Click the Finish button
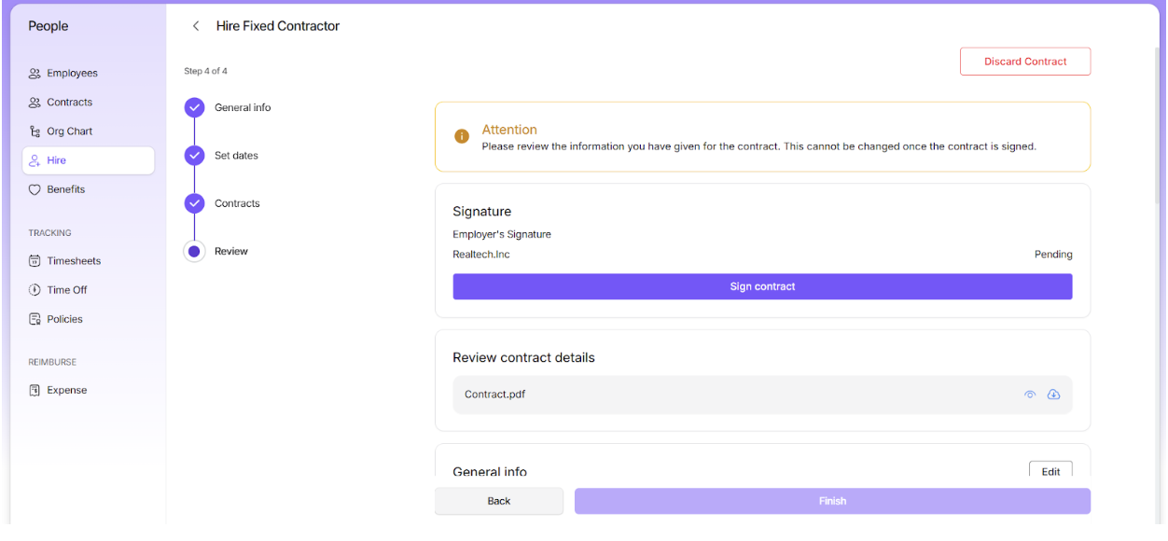The image size is (1168, 541). [x=831, y=501]
